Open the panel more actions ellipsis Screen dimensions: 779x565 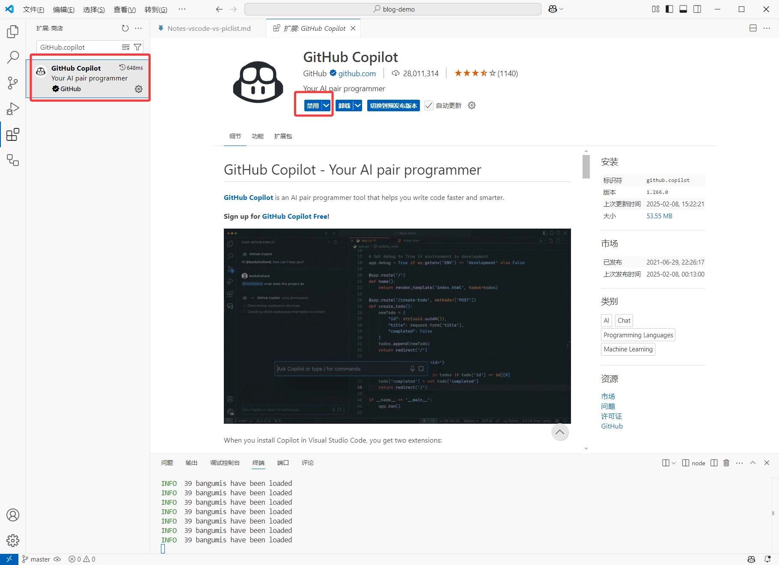(739, 463)
